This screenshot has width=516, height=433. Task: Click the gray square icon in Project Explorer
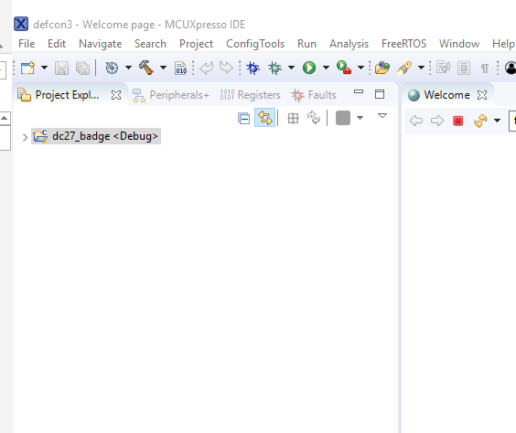(343, 118)
